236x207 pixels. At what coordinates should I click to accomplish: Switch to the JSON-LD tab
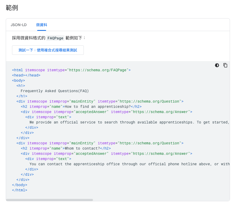19,25
